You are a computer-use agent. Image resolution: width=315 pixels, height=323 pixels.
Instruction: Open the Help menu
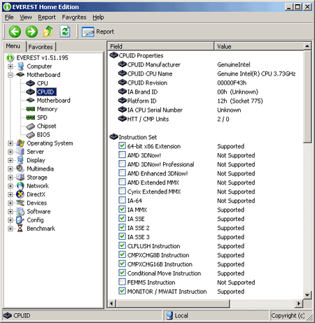98,17
